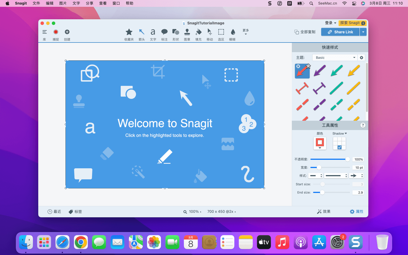Click Copy All (全部复制) button

[x=305, y=32]
